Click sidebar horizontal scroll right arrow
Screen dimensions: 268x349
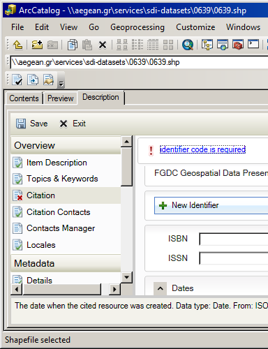pos(114,290)
